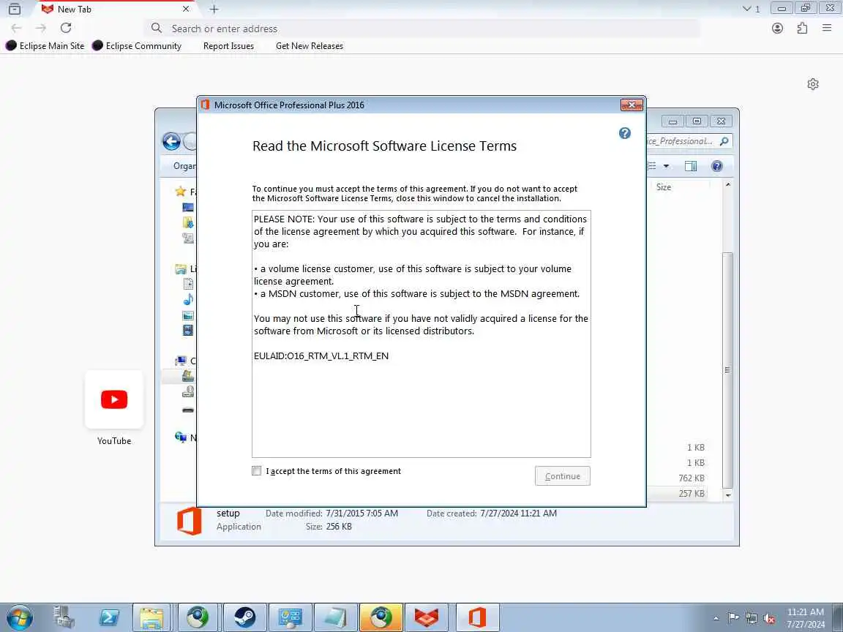
Task: Open the YouTube shortcut tile
Action: click(x=114, y=399)
